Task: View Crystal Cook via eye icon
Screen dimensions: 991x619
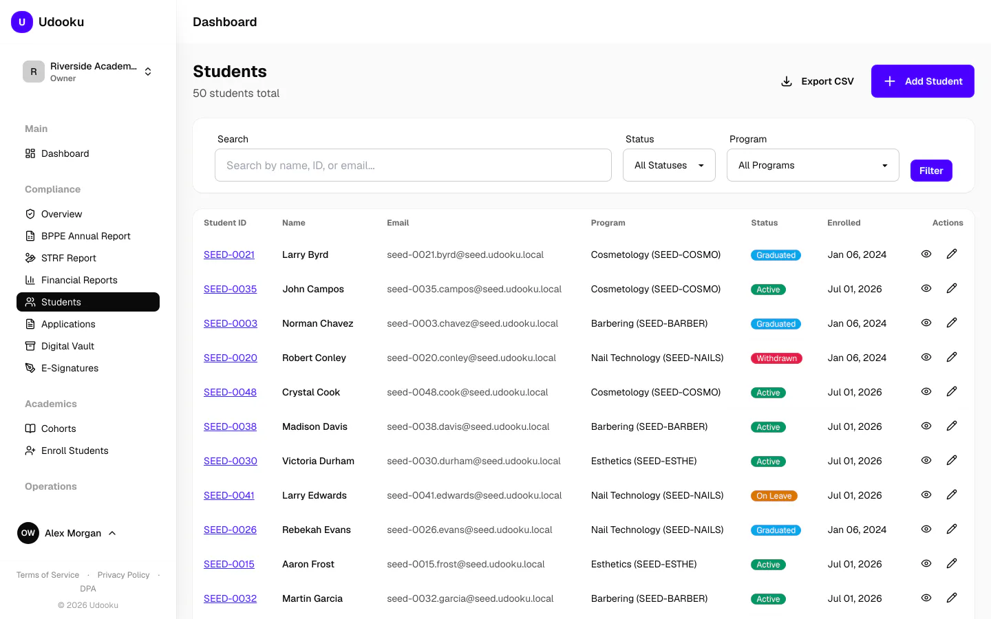Action: [926, 391]
